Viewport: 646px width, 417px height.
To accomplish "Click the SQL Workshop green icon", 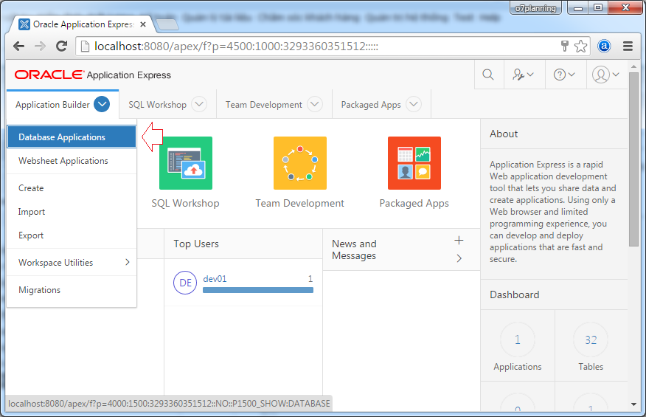I will tap(186, 163).
